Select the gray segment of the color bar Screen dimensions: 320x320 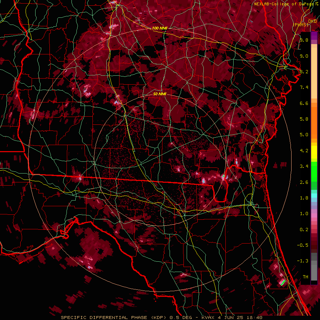[x=314, y=267]
